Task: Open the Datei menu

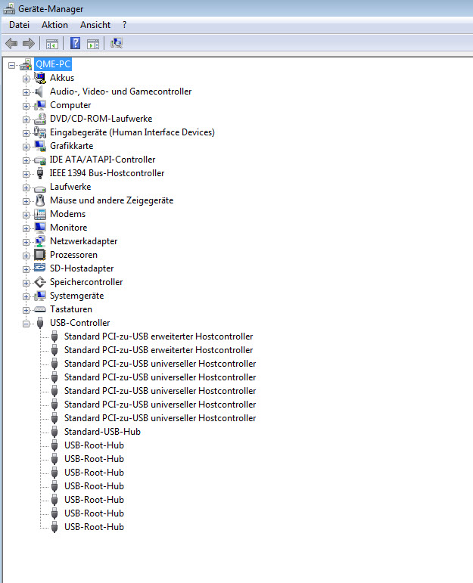Action: [20, 25]
